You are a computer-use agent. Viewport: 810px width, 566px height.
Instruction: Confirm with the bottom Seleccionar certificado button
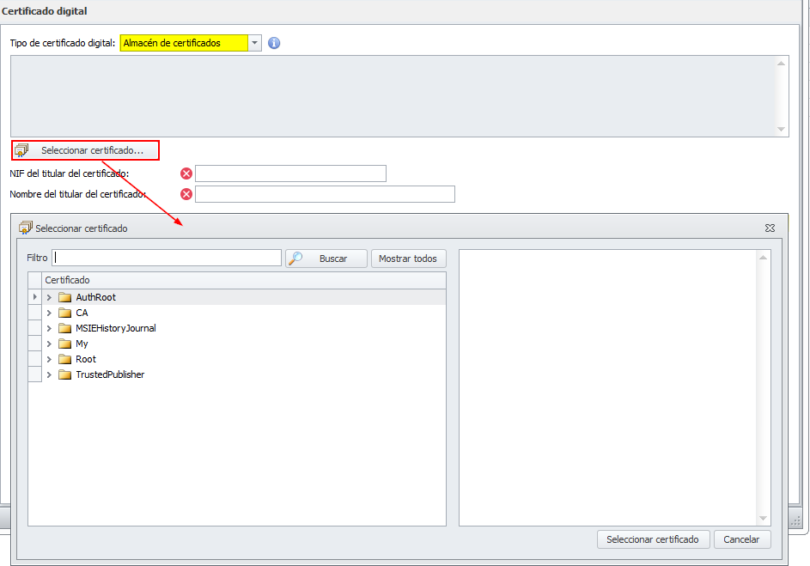point(653,539)
